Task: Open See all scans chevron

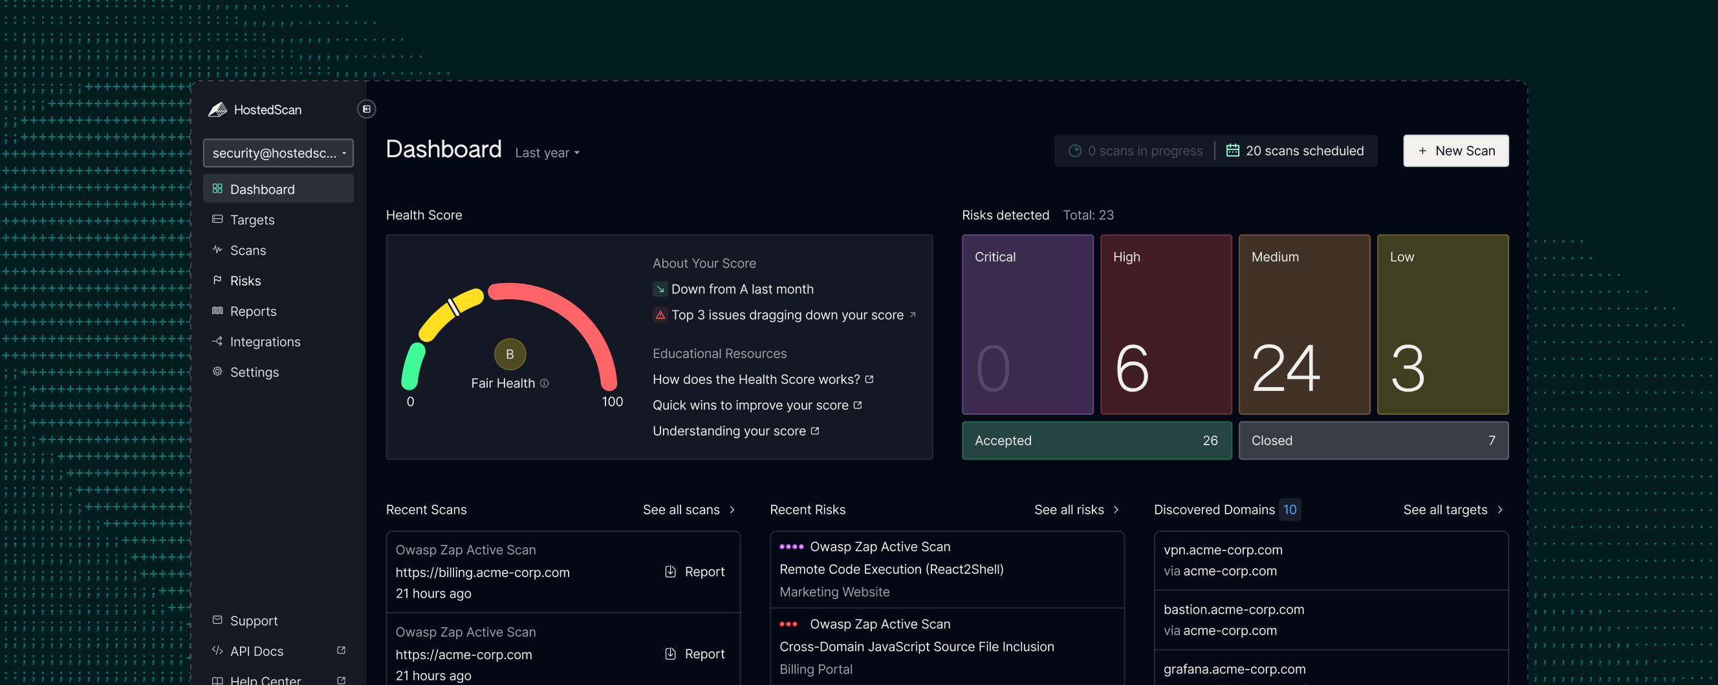Action: 732,509
